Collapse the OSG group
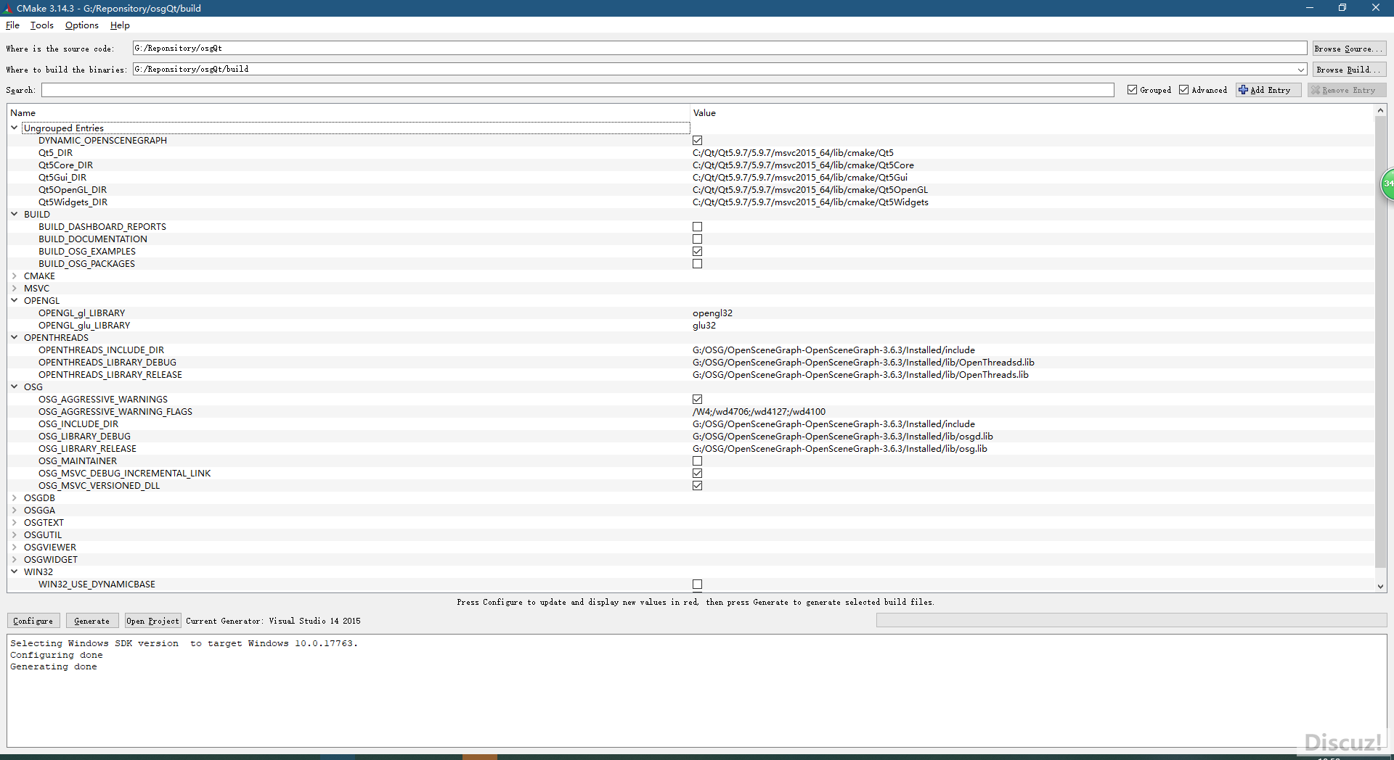 tap(14, 387)
